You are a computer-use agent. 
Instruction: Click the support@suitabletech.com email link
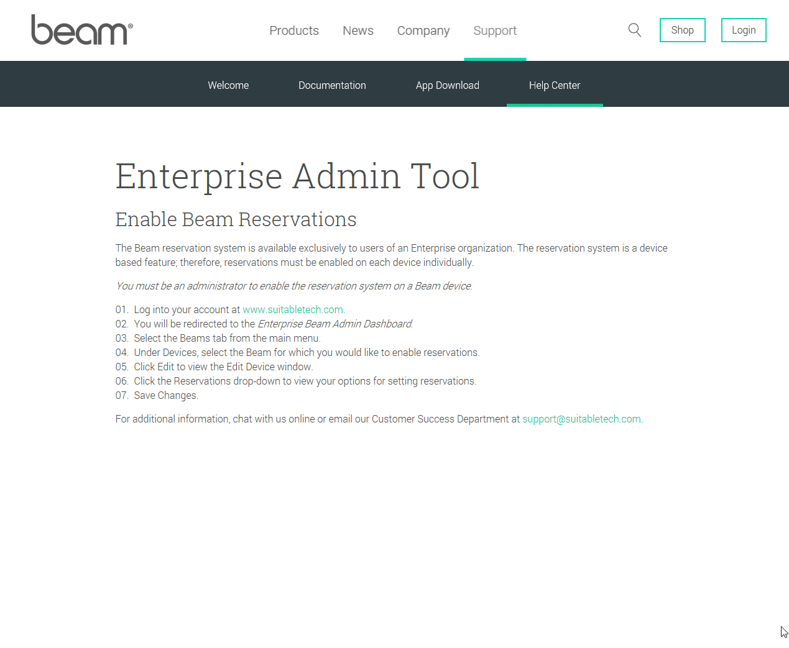point(581,419)
